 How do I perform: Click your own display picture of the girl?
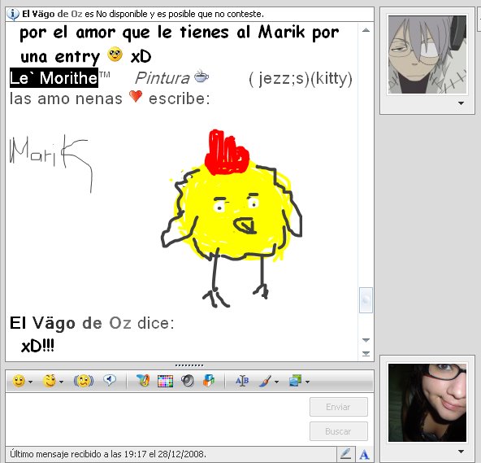tap(427, 403)
